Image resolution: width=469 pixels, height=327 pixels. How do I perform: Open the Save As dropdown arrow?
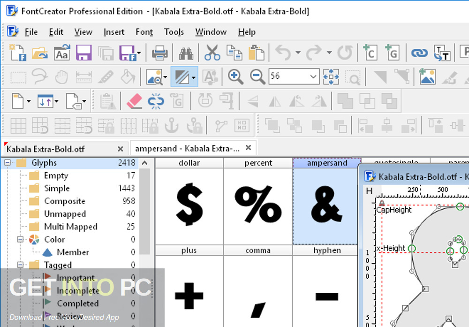click(139, 53)
